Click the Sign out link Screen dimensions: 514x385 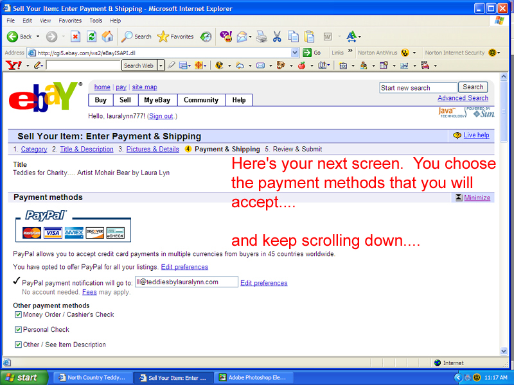161,116
